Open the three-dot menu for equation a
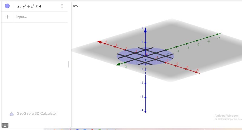 [62, 6]
